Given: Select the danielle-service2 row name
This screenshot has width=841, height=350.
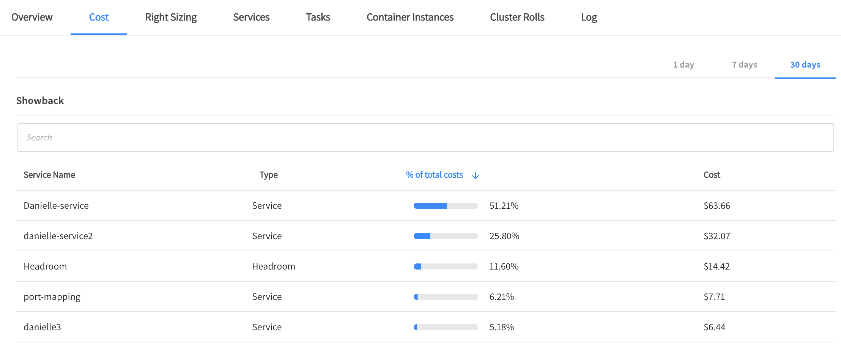Looking at the screenshot, I should (x=58, y=236).
